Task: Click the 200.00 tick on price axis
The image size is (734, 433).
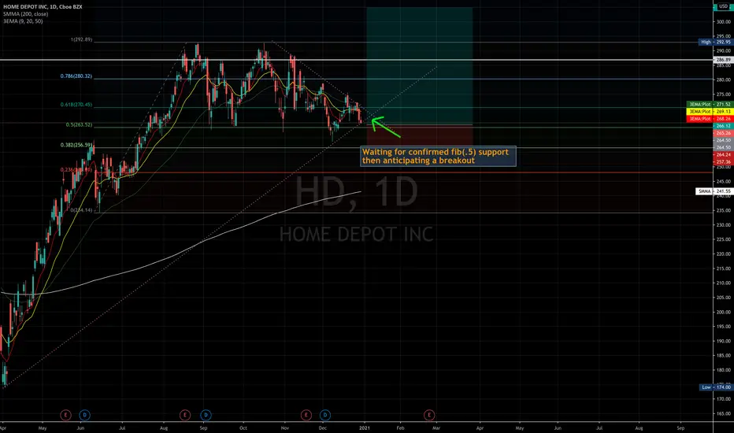Action: [x=723, y=312]
